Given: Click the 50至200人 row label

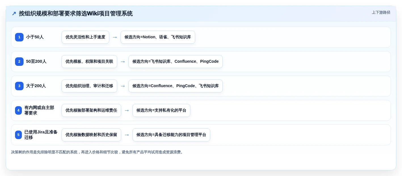Looking at the screenshot, I should click(36, 62).
